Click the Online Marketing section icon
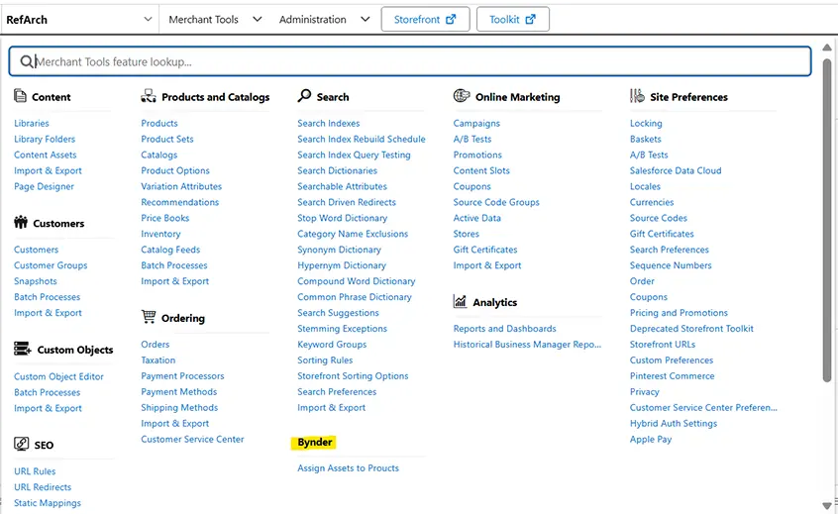The image size is (838, 514). pyautogui.click(x=462, y=96)
